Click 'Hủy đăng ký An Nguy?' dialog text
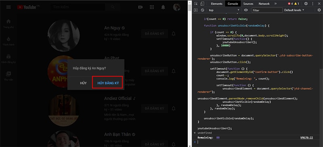The height and width of the screenshot is (147, 323). point(89,68)
